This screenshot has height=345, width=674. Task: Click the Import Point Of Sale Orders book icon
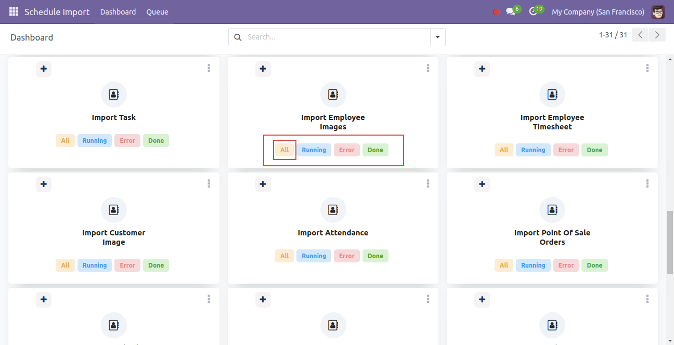(x=552, y=210)
